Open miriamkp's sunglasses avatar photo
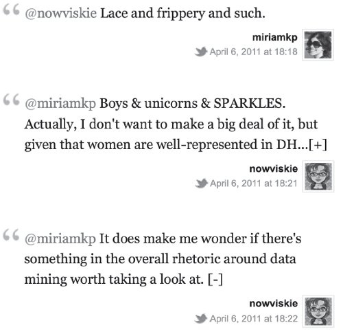The width and height of the screenshot is (343, 334). click(x=318, y=45)
